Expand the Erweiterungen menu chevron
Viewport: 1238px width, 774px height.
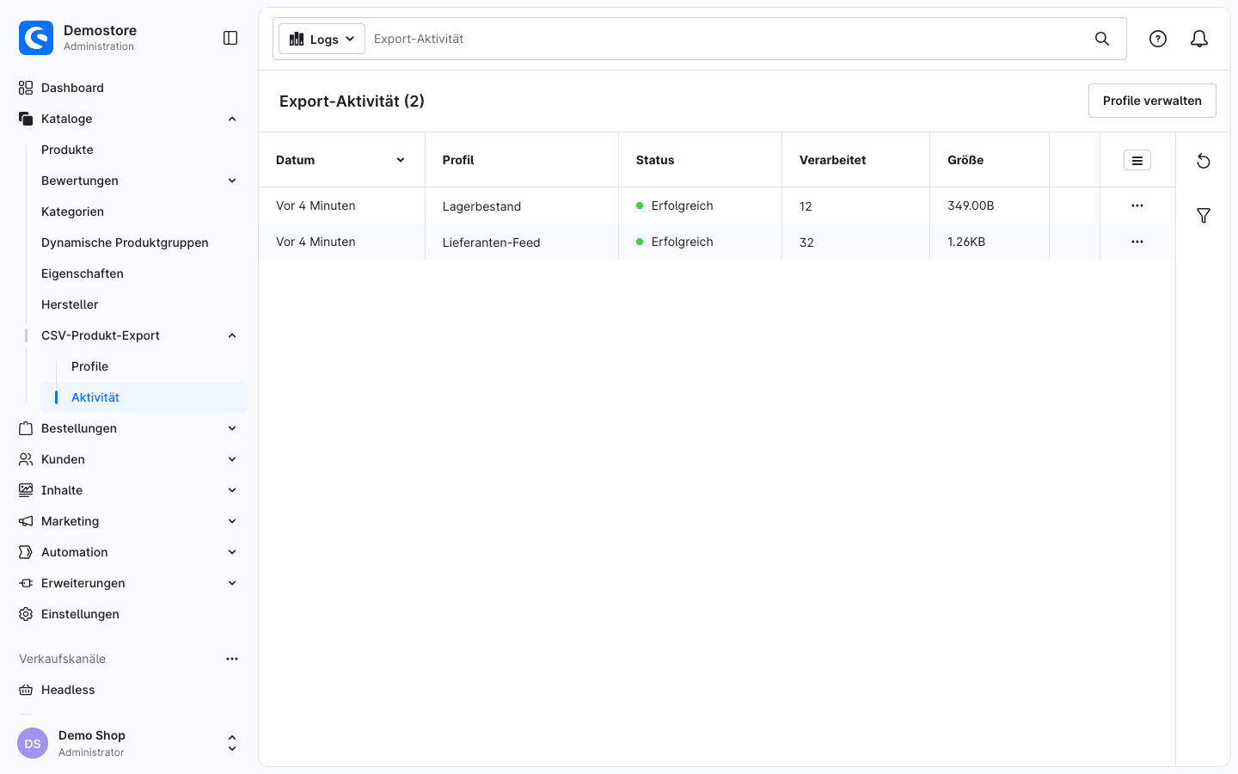232,583
